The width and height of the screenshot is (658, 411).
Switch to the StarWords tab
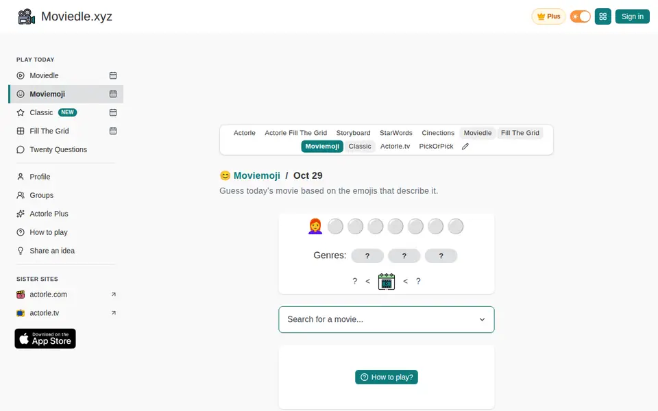tap(395, 133)
